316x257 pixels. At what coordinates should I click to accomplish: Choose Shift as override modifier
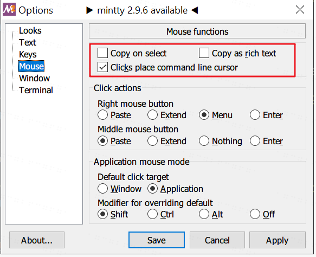(113, 214)
